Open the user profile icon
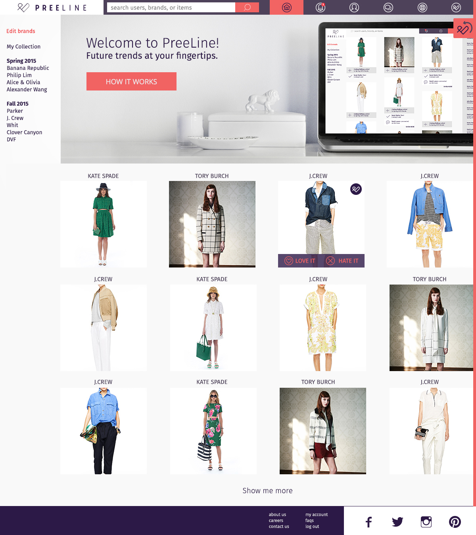This screenshot has height=535, width=476. (x=354, y=8)
